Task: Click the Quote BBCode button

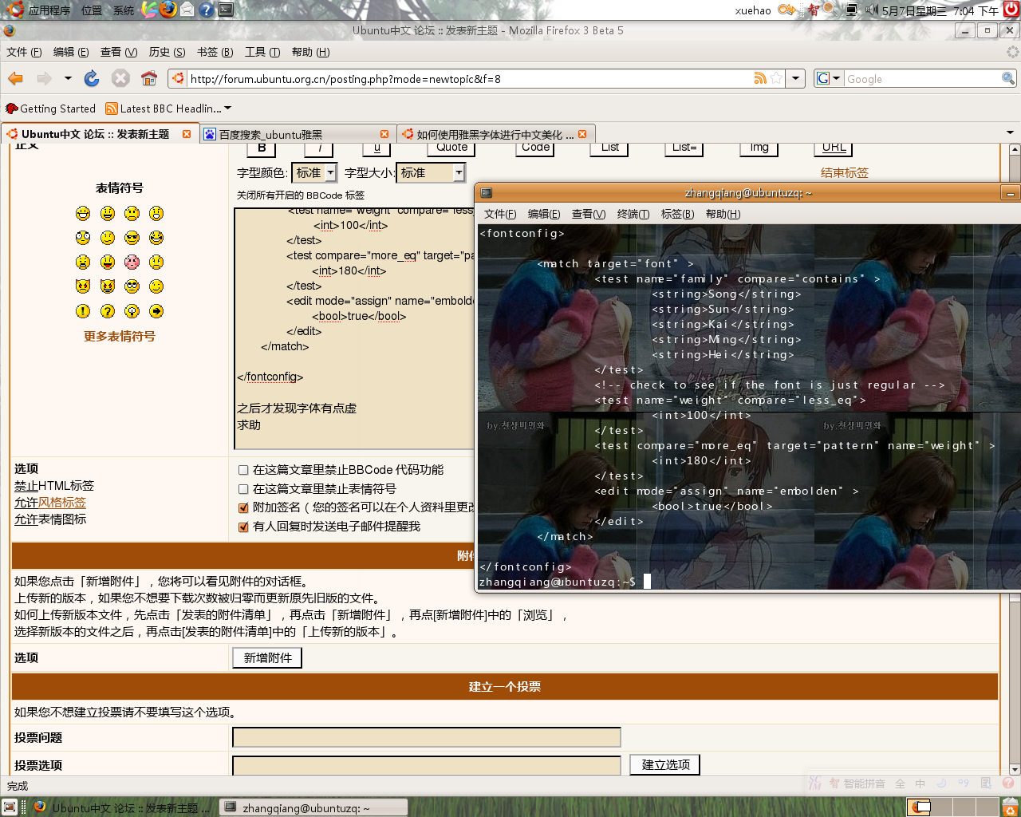Action: tap(452, 148)
